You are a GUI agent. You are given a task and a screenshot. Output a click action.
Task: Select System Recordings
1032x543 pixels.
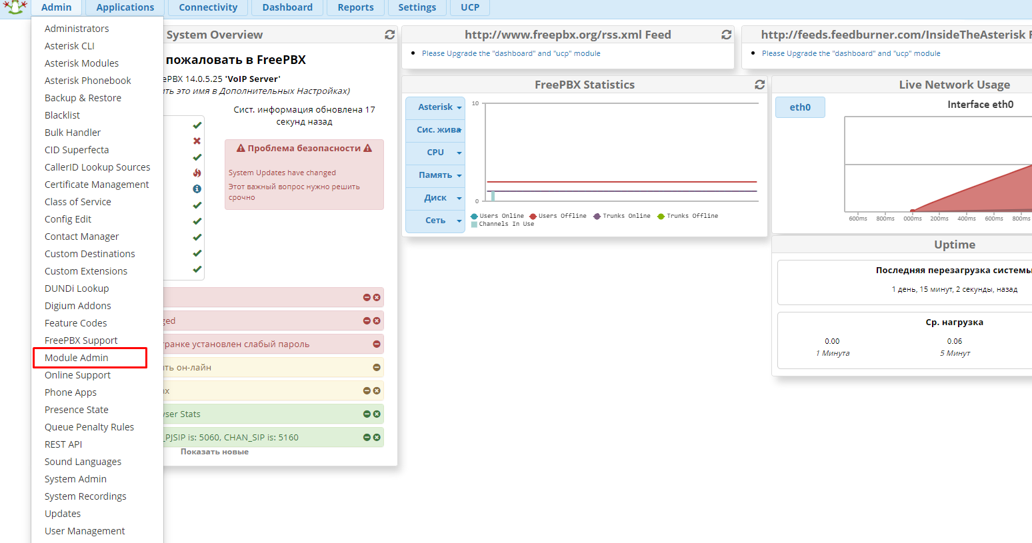coord(85,496)
